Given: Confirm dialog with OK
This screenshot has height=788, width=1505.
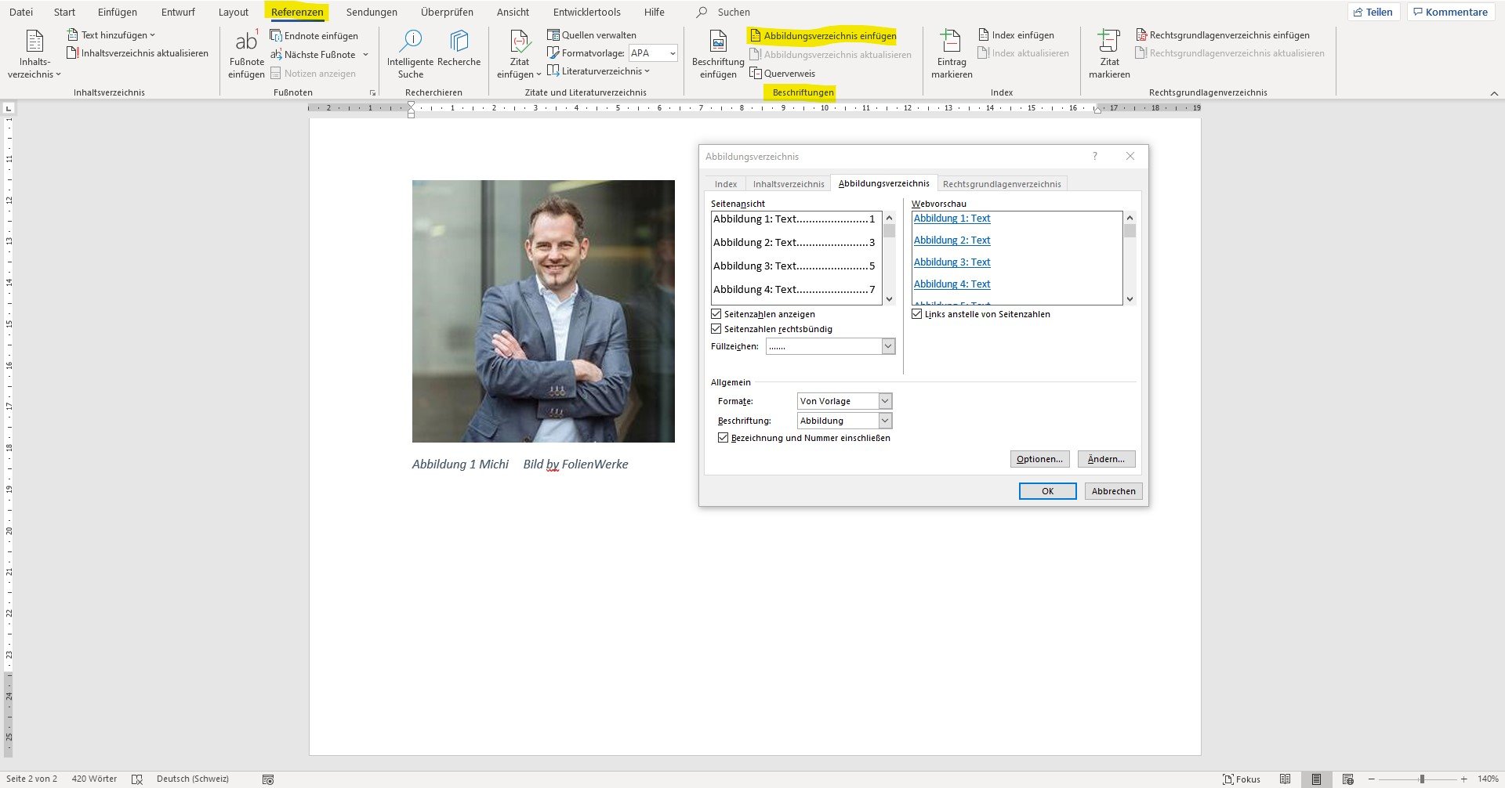Looking at the screenshot, I should [1047, 491].
